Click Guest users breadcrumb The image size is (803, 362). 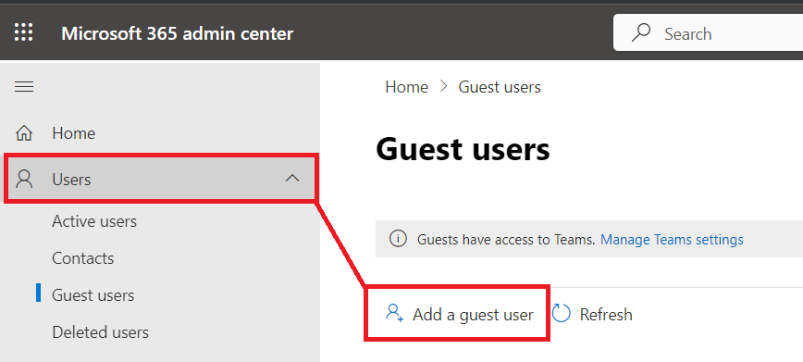[x=500, y=87]
